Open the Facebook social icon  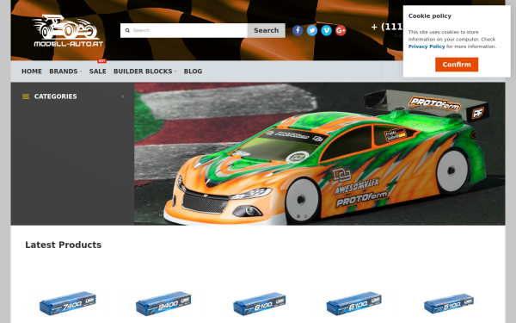point(298,30)
